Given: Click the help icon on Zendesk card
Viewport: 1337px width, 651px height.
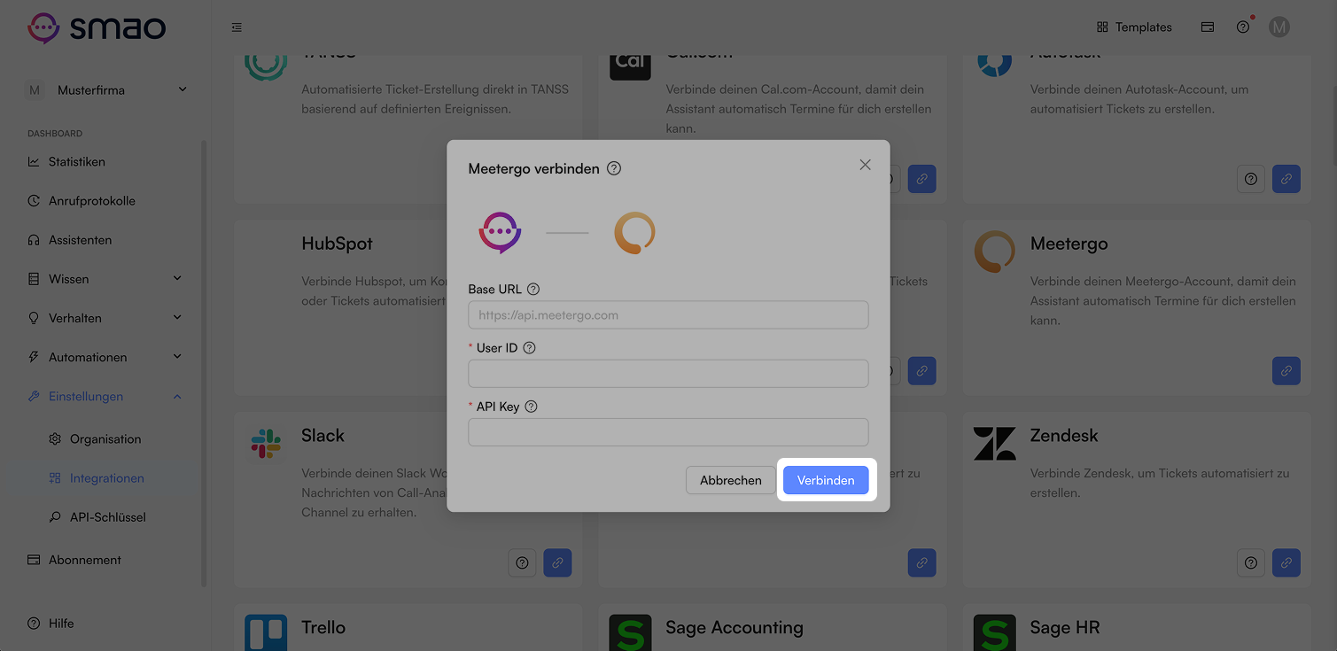Looking at the screenshot, I should click(1251, 562).
